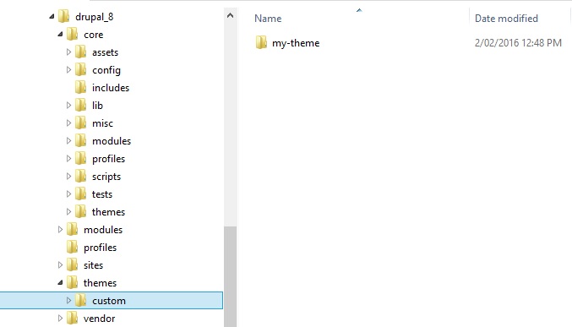Expand the scripts folder arrow

tap(68, 177)
